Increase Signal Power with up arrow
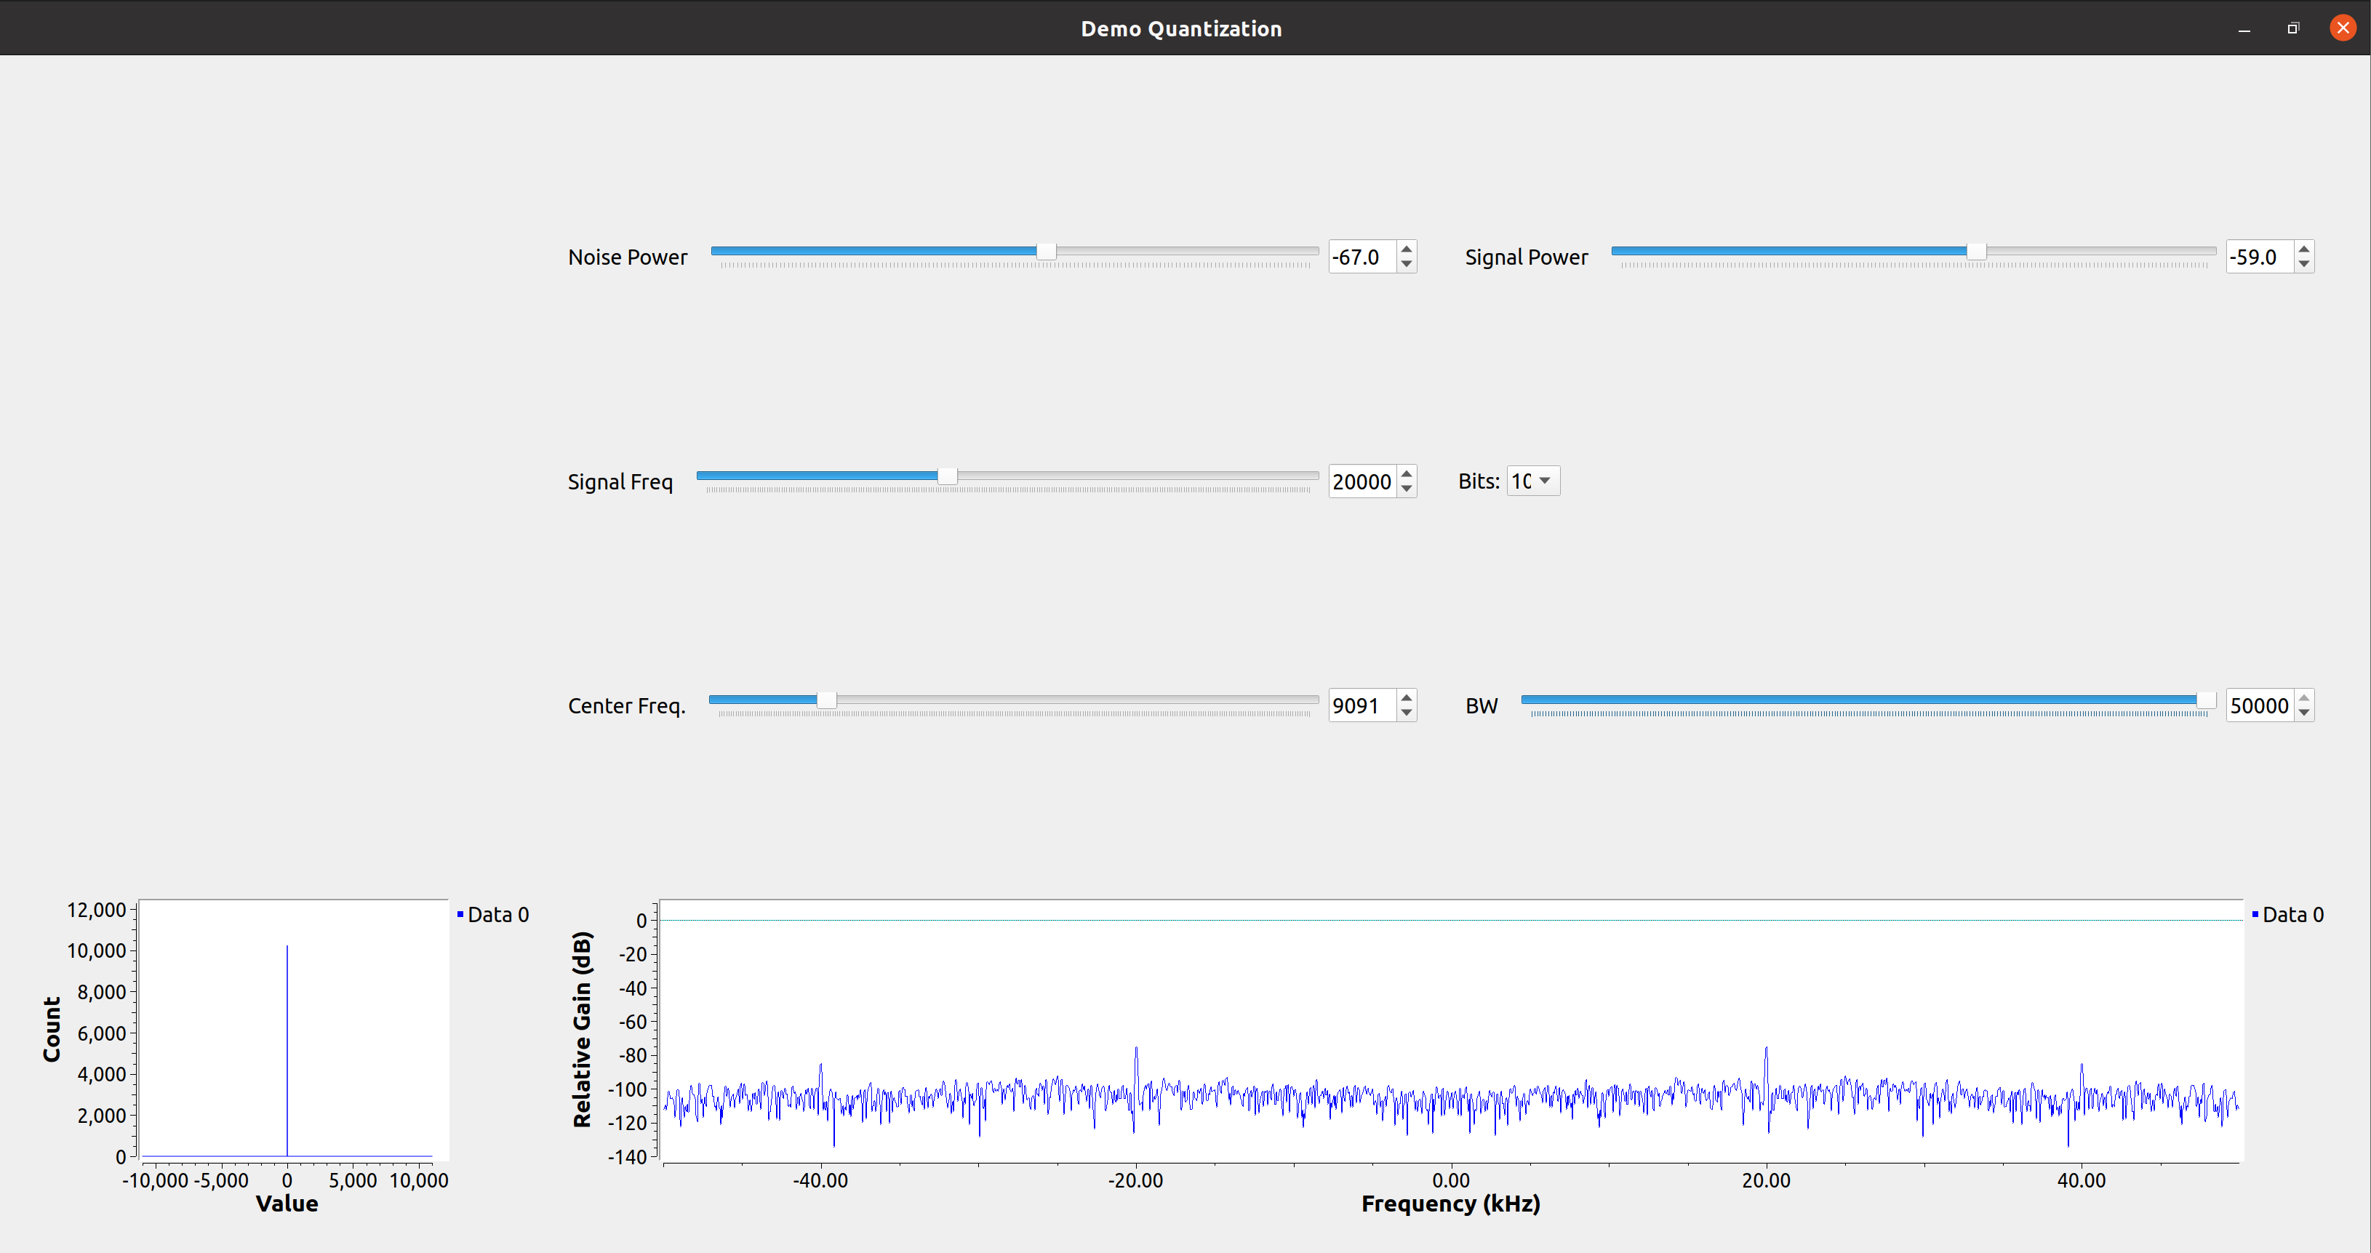The image size is (2371, 1253). (x=2304, y=249)
